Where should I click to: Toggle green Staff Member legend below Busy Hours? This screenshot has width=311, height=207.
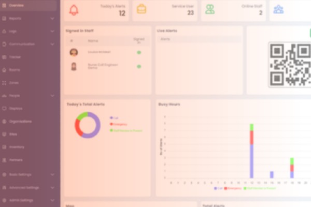coord(260,188)
